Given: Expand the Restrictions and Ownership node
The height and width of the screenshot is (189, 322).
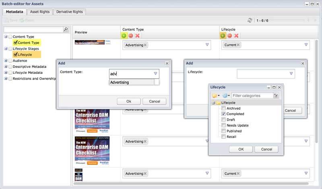Looking at the screenshot, I should click(x=6, y=78).
